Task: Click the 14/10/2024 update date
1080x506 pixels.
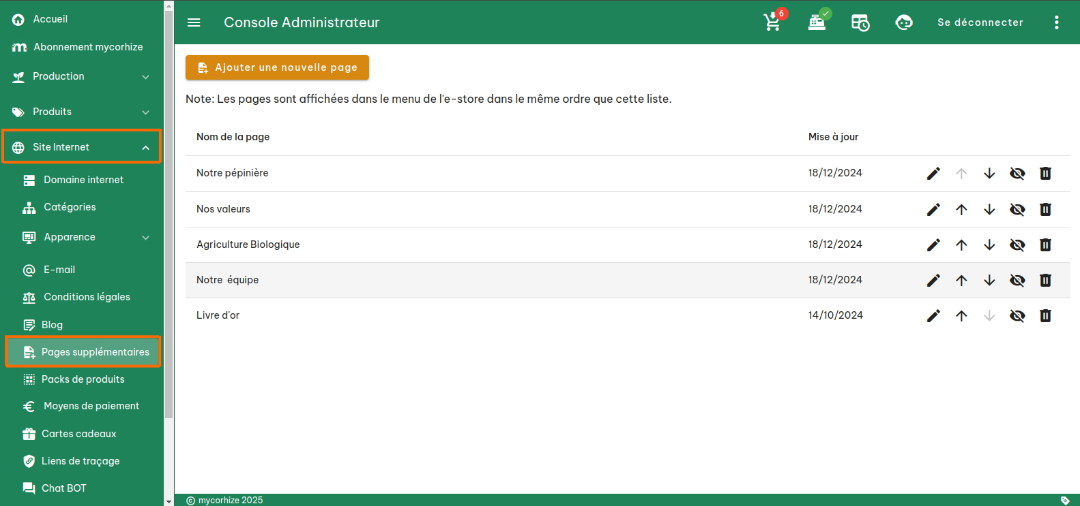Action: coord(835,315)
